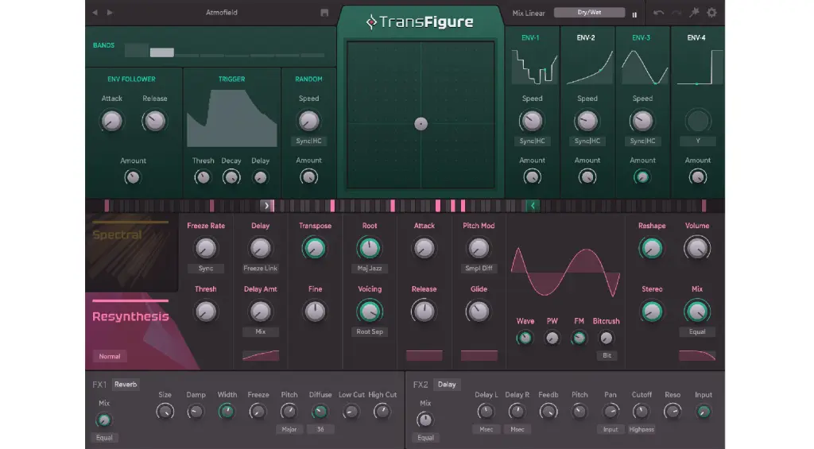Screen dimensions: 814x449
Task: Open the Mix dropdown under Delay Amt
Action: pos(260,331)
